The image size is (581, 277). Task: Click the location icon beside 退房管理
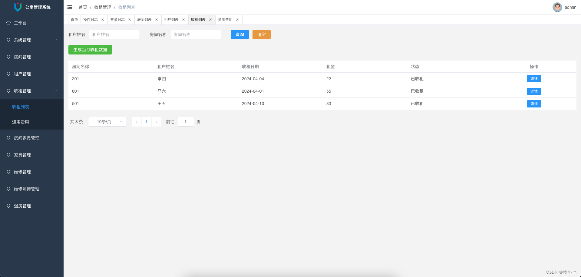click(8, 206)
